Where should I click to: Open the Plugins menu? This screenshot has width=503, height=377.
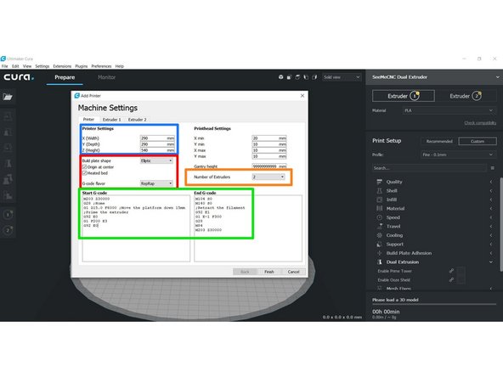pos(82,66)
